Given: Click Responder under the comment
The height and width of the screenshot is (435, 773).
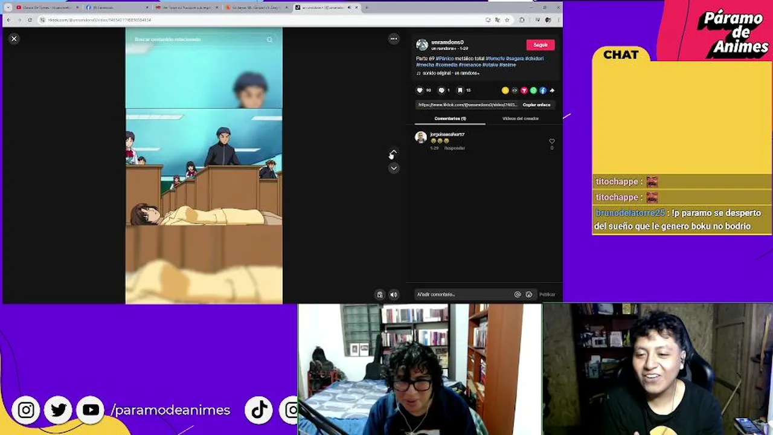Looking at the screenshot, I should pos(454,148).
